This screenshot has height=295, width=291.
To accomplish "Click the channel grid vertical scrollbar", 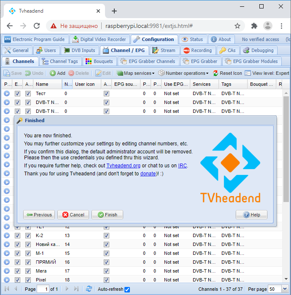I will (x=286, y=149).
